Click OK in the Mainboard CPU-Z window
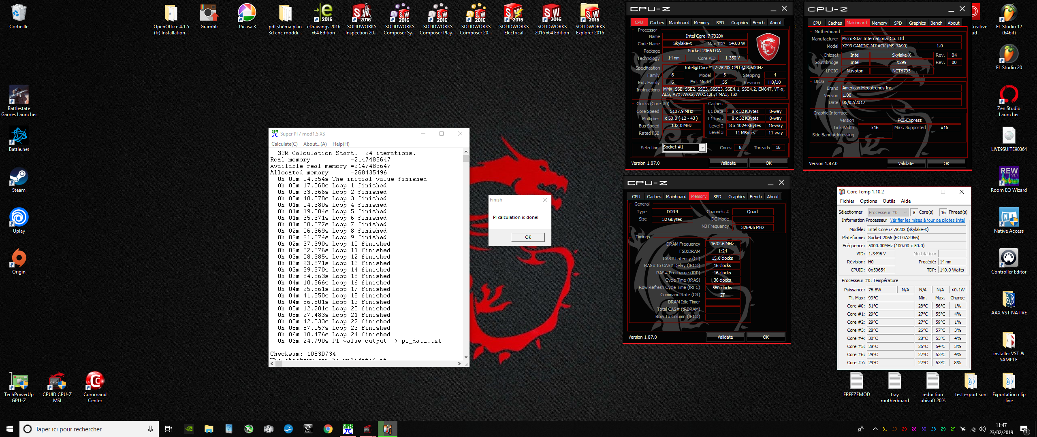 [x=946, y=163]
